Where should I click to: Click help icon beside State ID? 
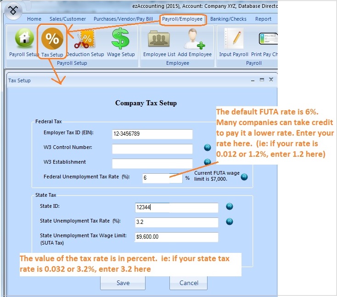[230, 207]
